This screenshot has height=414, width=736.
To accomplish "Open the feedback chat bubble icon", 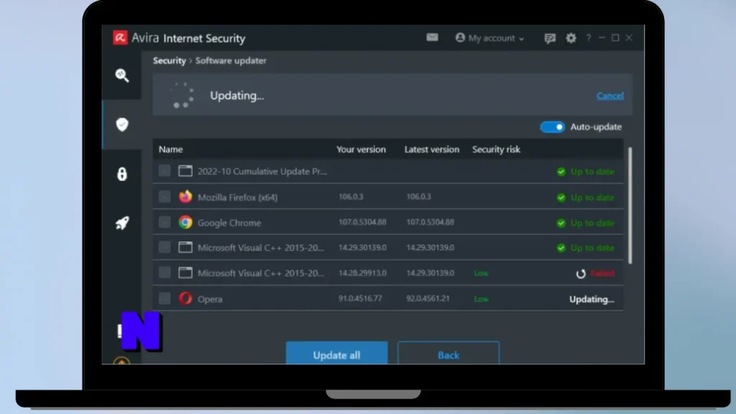I will pyautogui.click(x=550, y=38).
